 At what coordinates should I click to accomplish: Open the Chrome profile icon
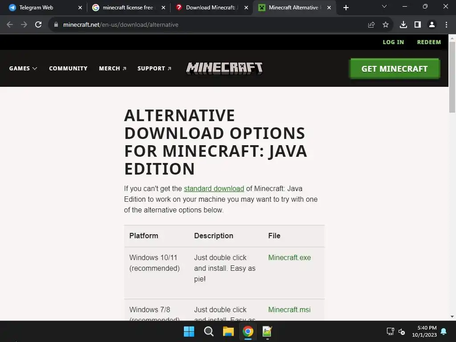(x=432, y=25)
